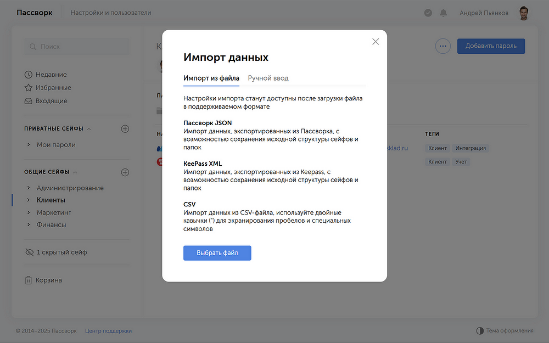The image size is (549, 343).
Task: Select the Администрирование vault
Action: coord(70,188)
